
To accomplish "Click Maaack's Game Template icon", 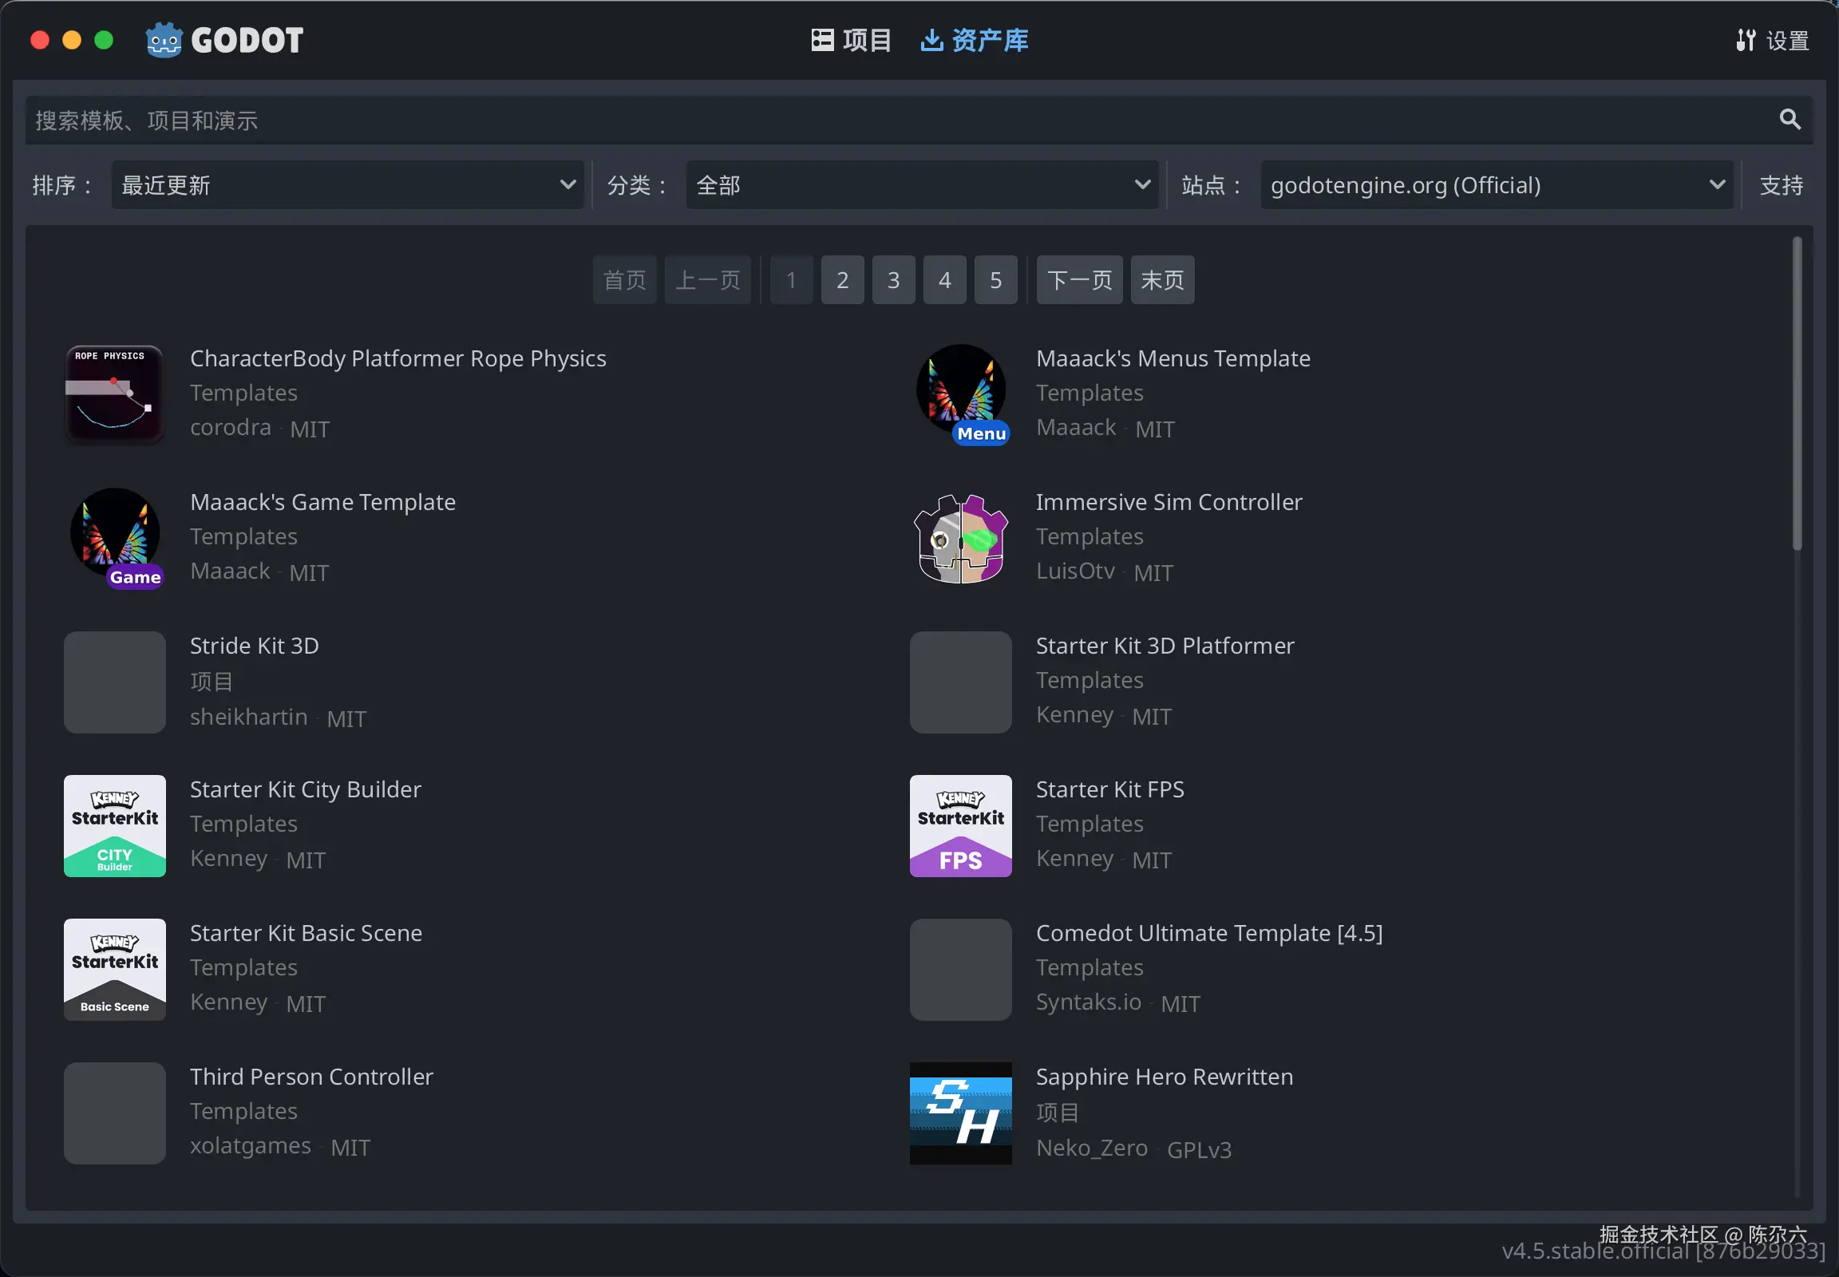I will [x=114, y=539].
